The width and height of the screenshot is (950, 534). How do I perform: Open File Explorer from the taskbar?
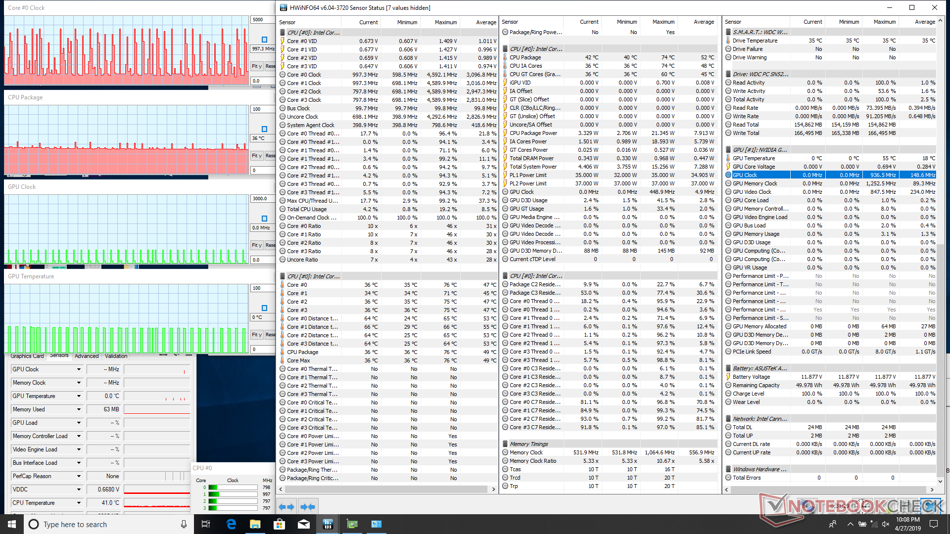pos(255,524)
